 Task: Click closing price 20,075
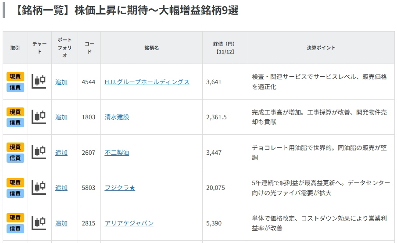[215, 188]
